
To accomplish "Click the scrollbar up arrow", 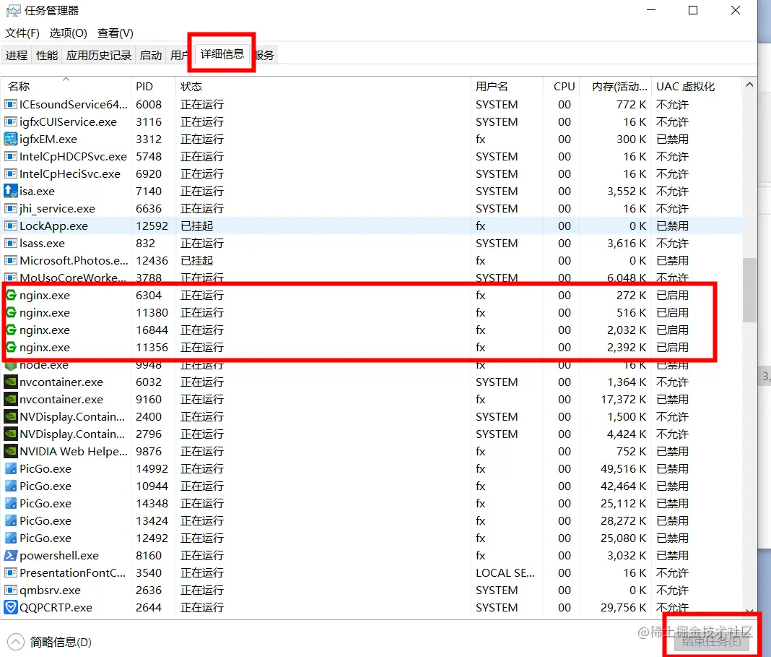I will pyautogui.click(x=749, y=85).
